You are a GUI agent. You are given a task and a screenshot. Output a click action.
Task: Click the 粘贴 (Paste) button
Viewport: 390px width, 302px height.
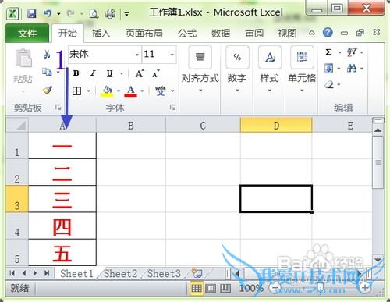[x=23, y=70]
